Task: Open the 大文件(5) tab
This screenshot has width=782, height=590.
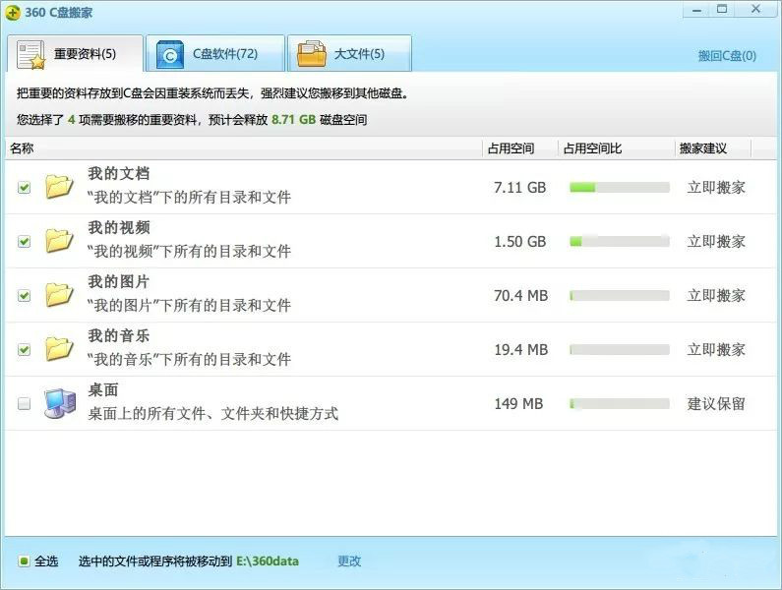Action: (x=349, y=53)
